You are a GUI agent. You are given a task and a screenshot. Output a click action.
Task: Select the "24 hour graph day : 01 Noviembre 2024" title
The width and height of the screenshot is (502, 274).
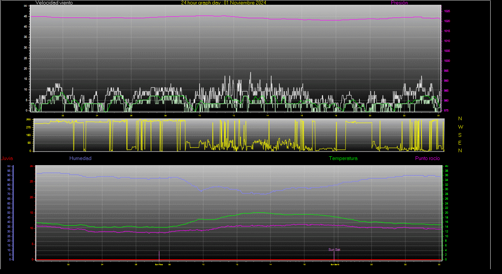click(223, 3)
